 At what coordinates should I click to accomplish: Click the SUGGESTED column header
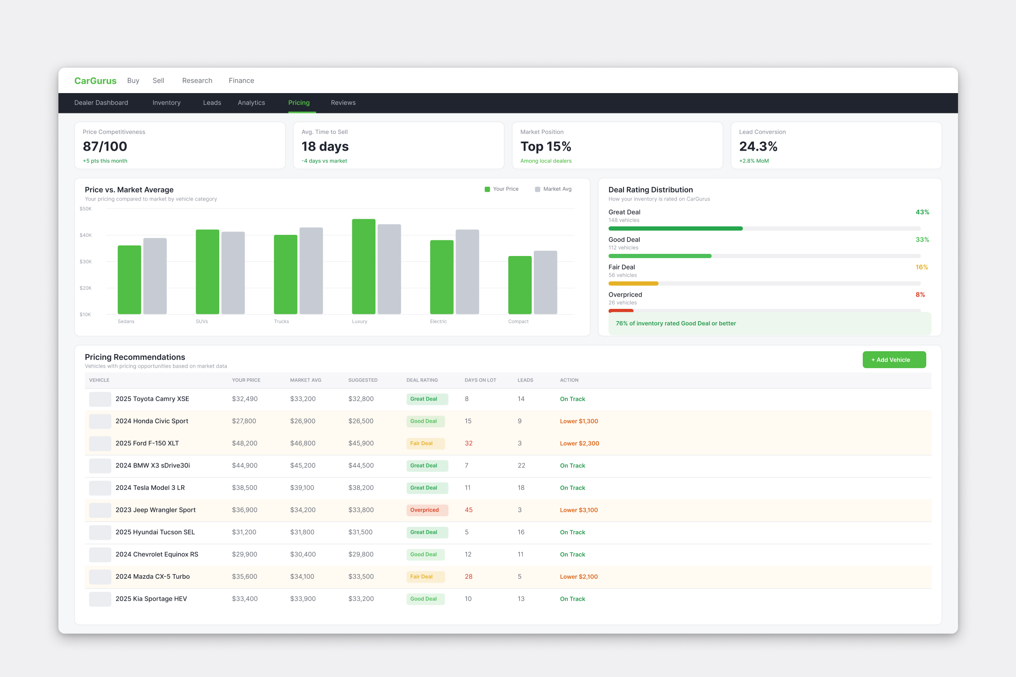[x=363, y=380]
